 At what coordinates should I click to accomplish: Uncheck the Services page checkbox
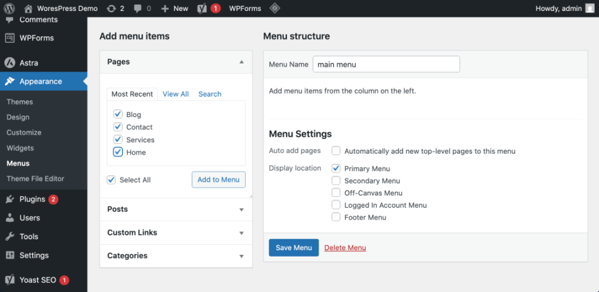click(118, 140)
